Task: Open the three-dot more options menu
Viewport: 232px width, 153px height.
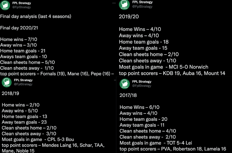Action: [x=114, y=3]
